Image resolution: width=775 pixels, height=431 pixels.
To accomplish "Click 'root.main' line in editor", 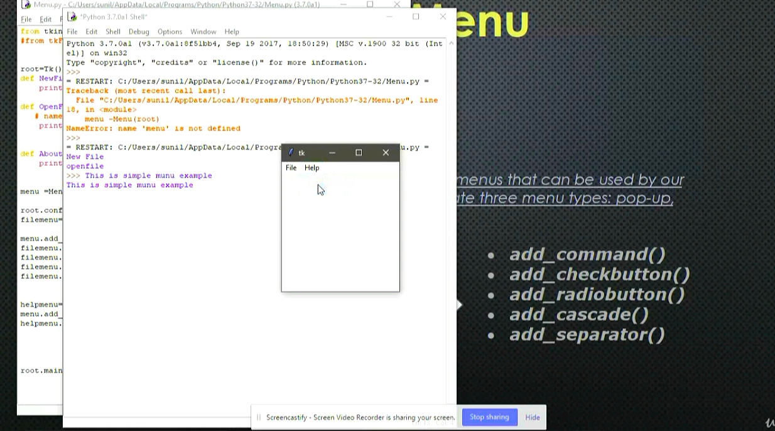I will point(41,371).
